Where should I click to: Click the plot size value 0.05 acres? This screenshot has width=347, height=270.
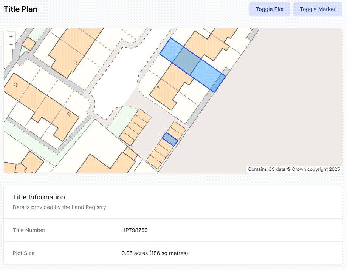click(x=155, y=253)
